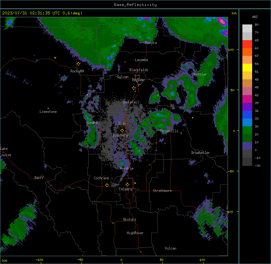Click the asterisk marker southwest of Stettler
271x264 pixels.
[x=158, y=95]
